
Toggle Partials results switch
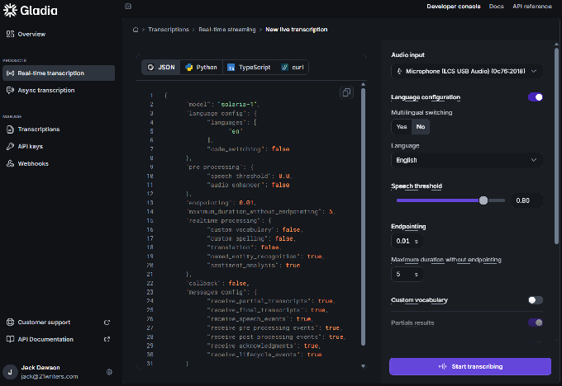pyautogui.click(x=535, y=322)
